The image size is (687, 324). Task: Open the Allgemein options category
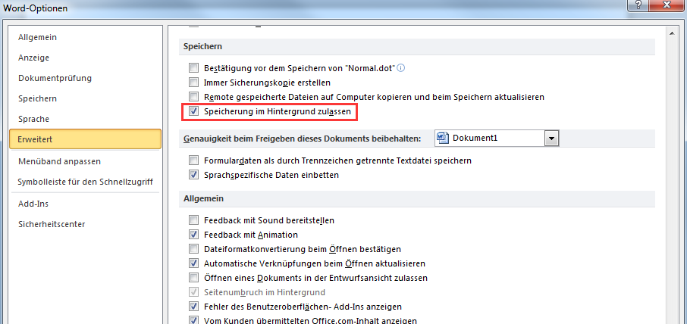point(37,37)
